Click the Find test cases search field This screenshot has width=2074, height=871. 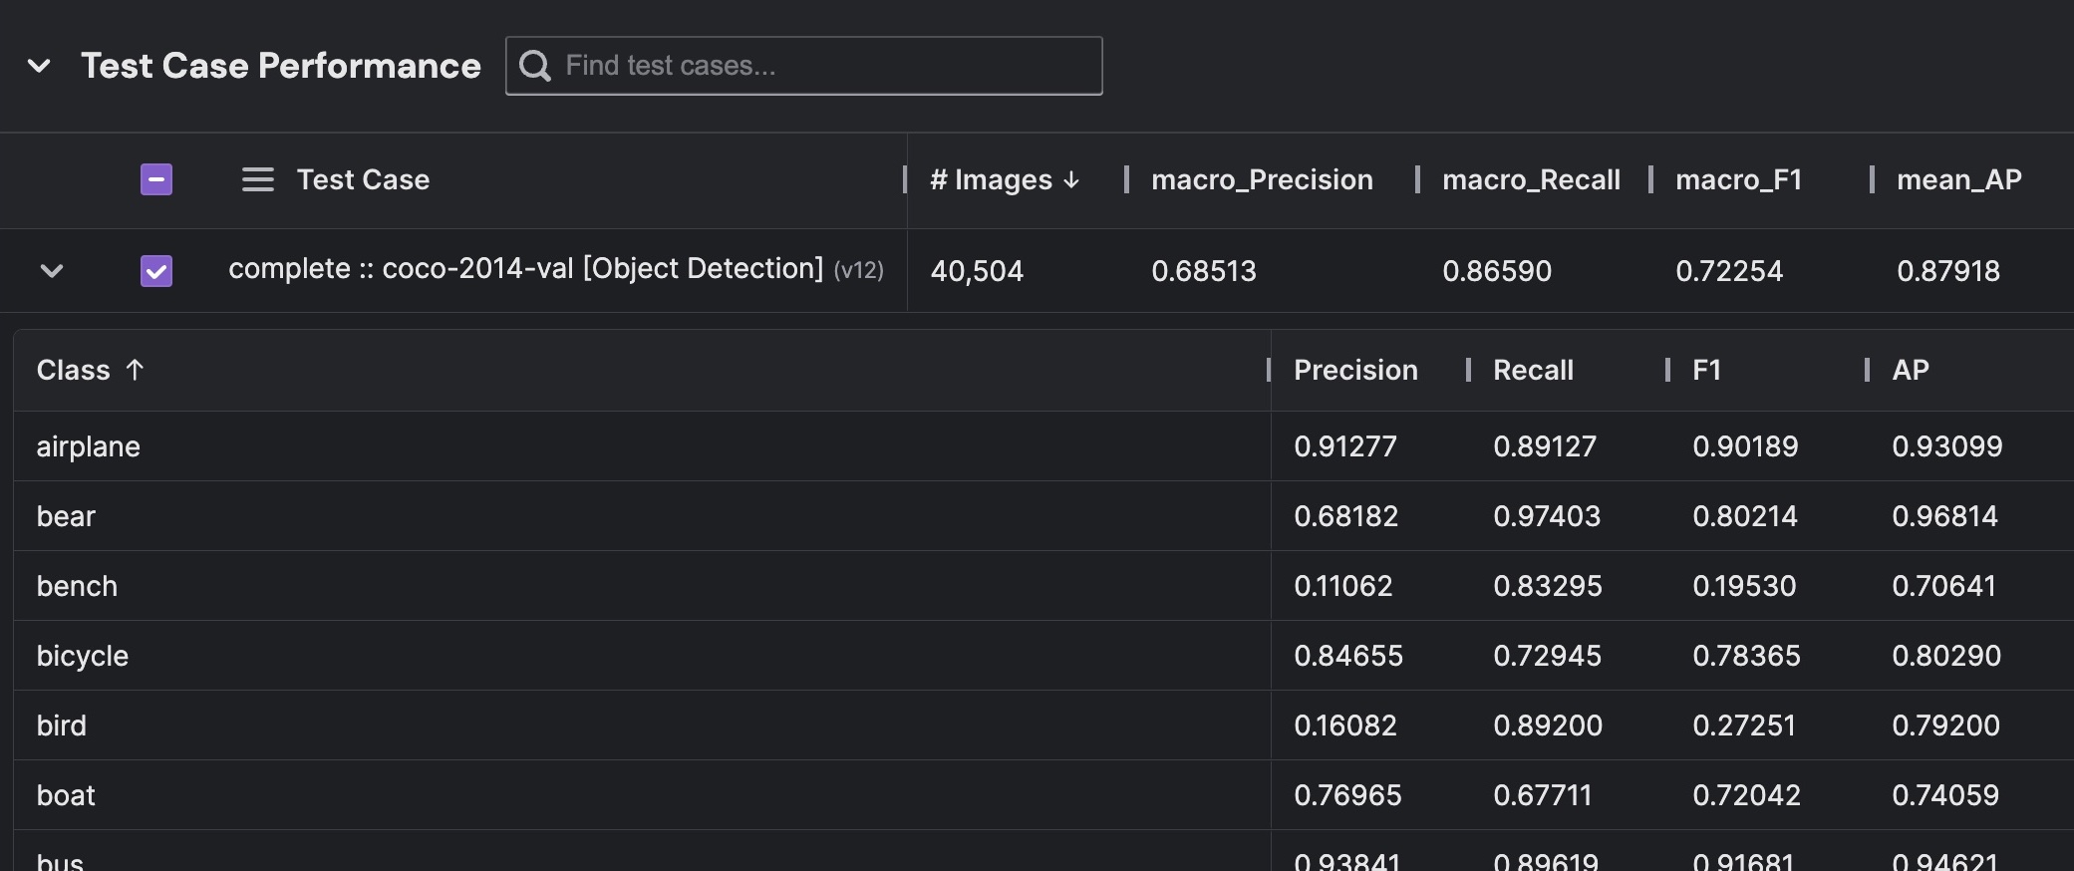pyautogui.click(x=827, y=66)
